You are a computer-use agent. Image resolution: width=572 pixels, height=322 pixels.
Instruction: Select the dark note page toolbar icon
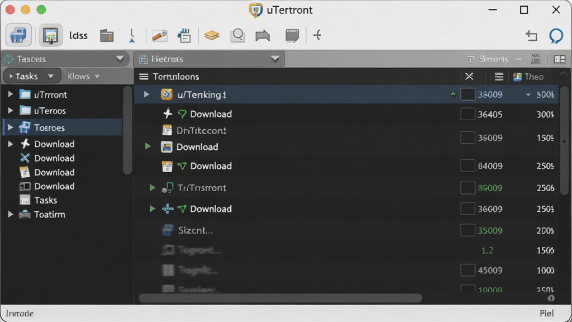[292, 35]
